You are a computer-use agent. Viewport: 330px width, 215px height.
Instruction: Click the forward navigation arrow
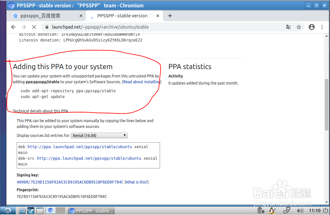[24, 27]
